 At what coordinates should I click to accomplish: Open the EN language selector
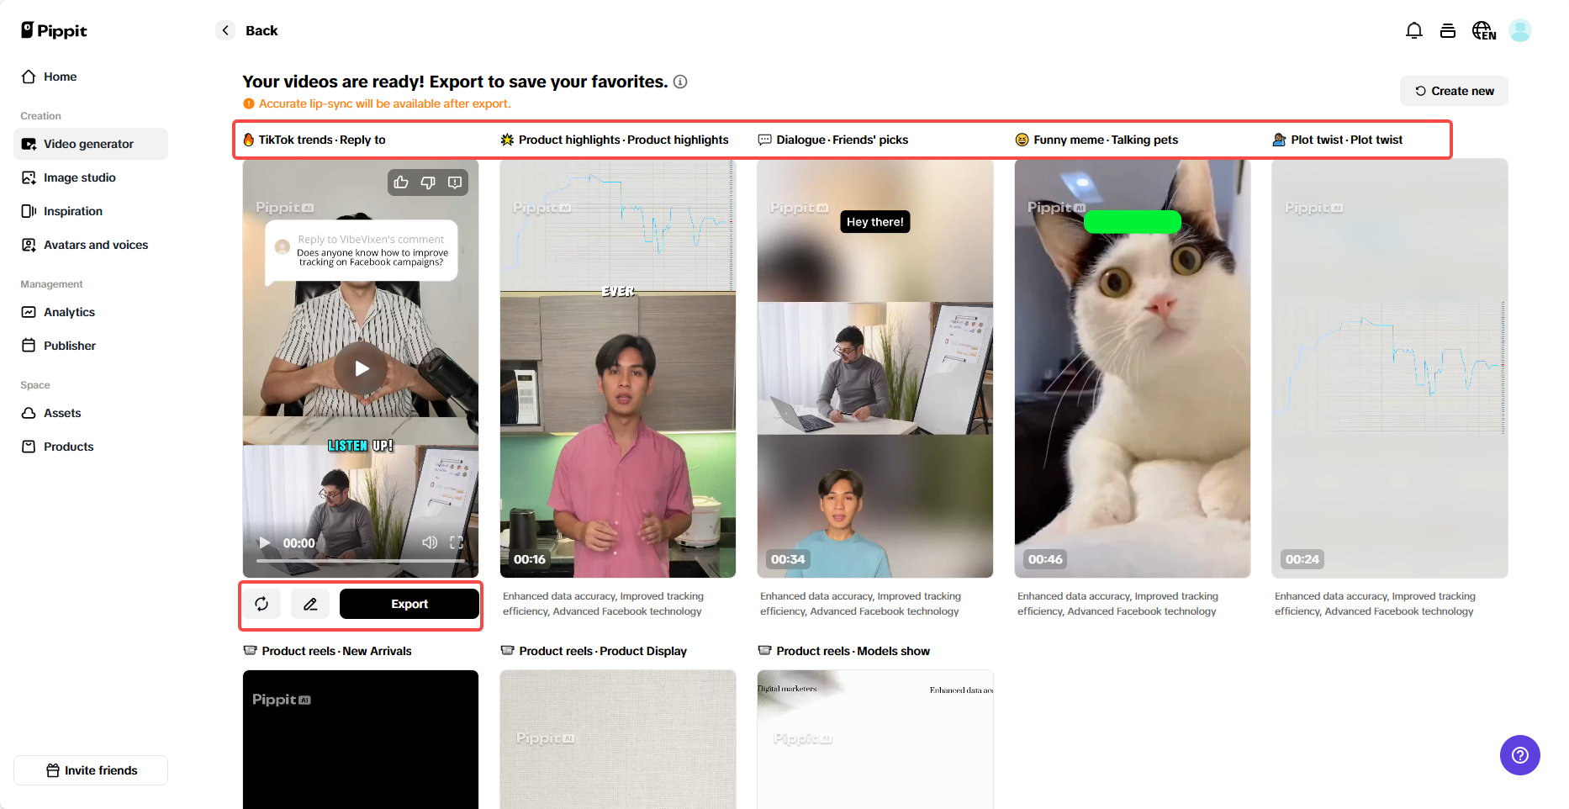(x=1483, y=30)
